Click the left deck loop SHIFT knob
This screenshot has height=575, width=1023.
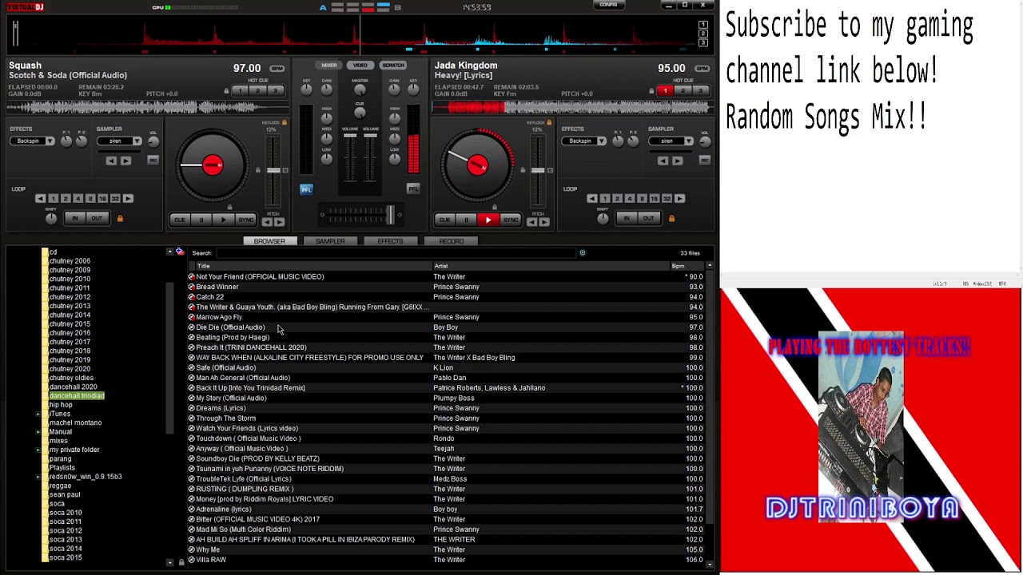(x=51, y=218)
